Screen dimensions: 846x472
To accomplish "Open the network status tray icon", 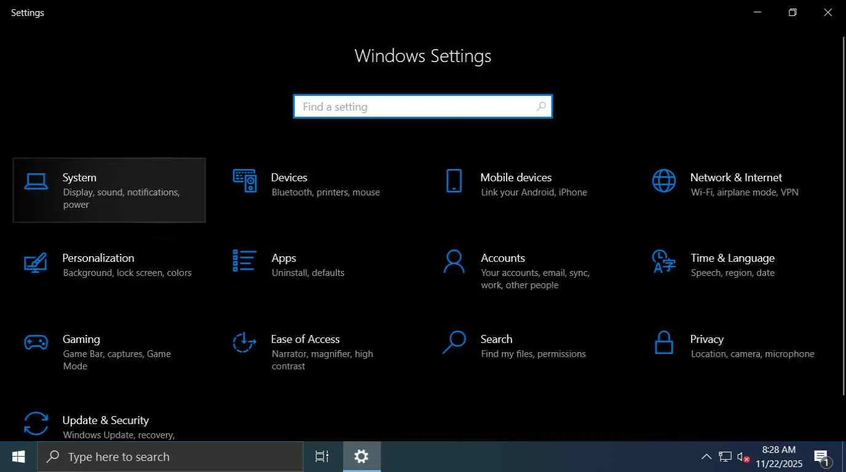I will pos(725,457).
